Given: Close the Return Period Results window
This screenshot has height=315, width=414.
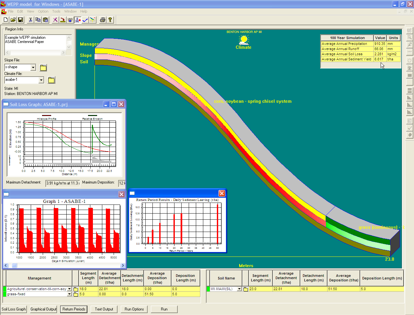Looking at the screenshot, I should coord(222,193).
